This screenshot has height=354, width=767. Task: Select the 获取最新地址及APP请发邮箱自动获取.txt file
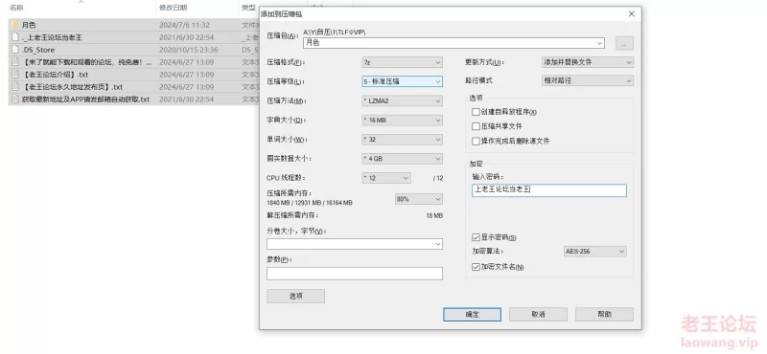134,100
